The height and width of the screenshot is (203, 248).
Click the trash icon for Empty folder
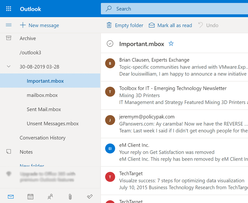click(109, 25)
